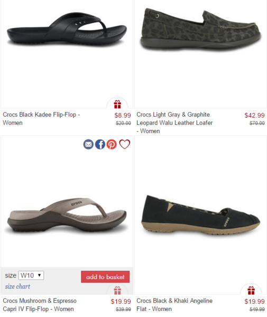
Task: Share Capri flip-flop on Facebook
Action: pos(100,144)
